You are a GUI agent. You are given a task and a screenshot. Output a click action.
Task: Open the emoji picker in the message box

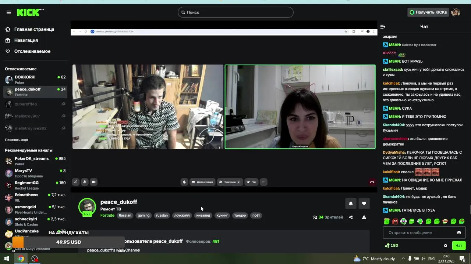tap(459, 233)
